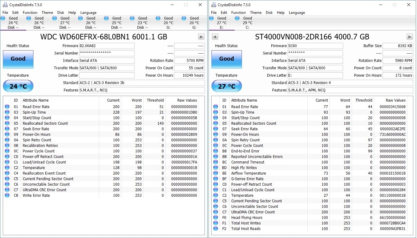Viewport: 417px width, 238px height.
Task: Click status orb for Reallocation Event Count row
Action: tap(7, 173)
